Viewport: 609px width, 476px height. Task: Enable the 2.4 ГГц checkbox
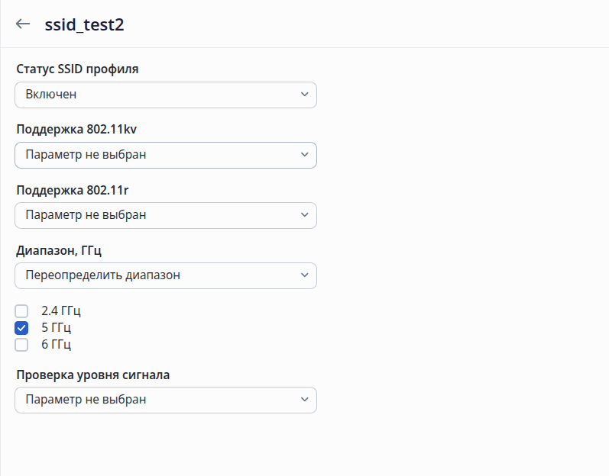pos(21,311)
